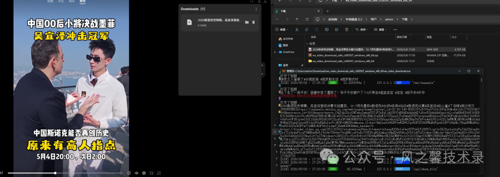The image size is (500, 177).
Task: Open OneDrive in Explorer sidebar
Action: [286, 52]
